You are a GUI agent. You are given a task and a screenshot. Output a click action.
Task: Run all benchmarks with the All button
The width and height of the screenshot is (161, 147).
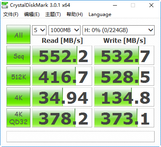tap(18, 34)
